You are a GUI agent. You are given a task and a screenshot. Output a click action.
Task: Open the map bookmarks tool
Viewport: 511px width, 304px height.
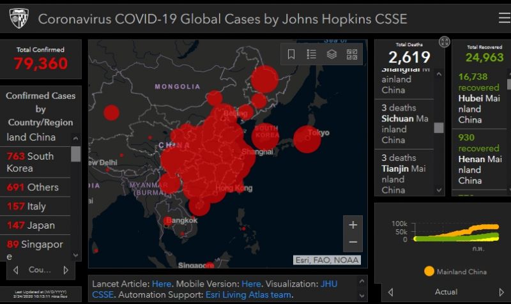pos(291,54)
